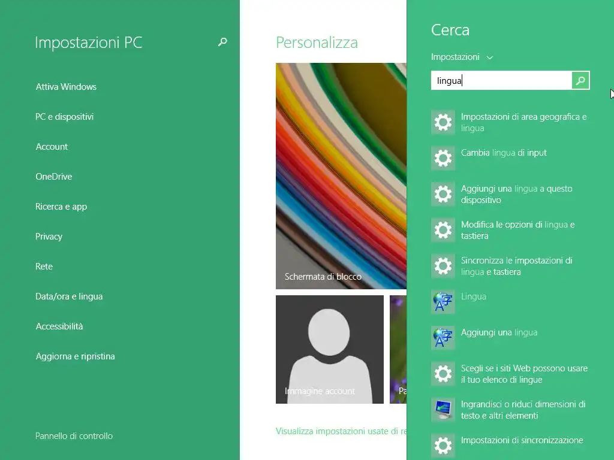Open Attiva Windows section
The image size is (614, 460).
coord(66,87)
